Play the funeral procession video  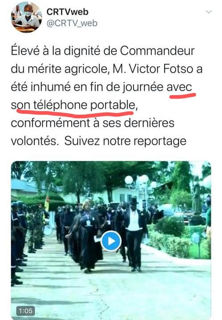[111, 241]
